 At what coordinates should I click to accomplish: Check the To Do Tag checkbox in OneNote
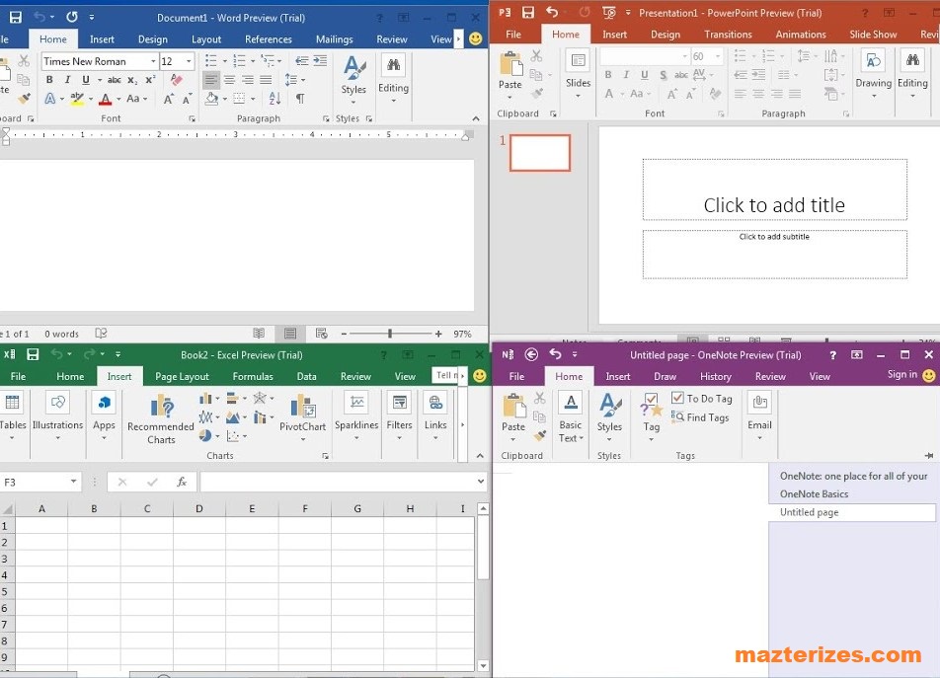click(677, 398)
